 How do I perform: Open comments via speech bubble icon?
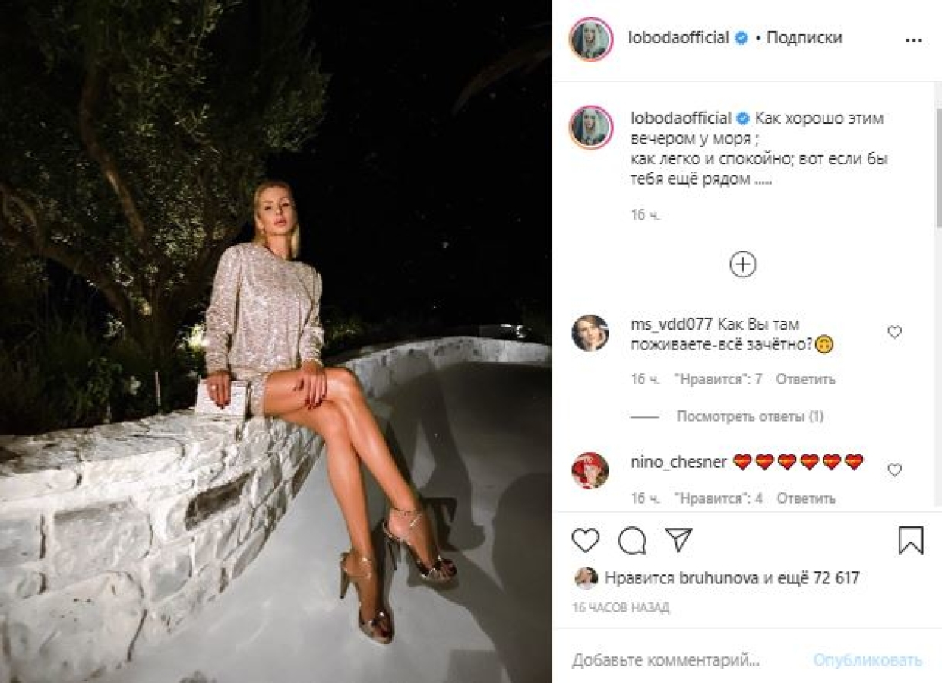(x=631, y=540)
